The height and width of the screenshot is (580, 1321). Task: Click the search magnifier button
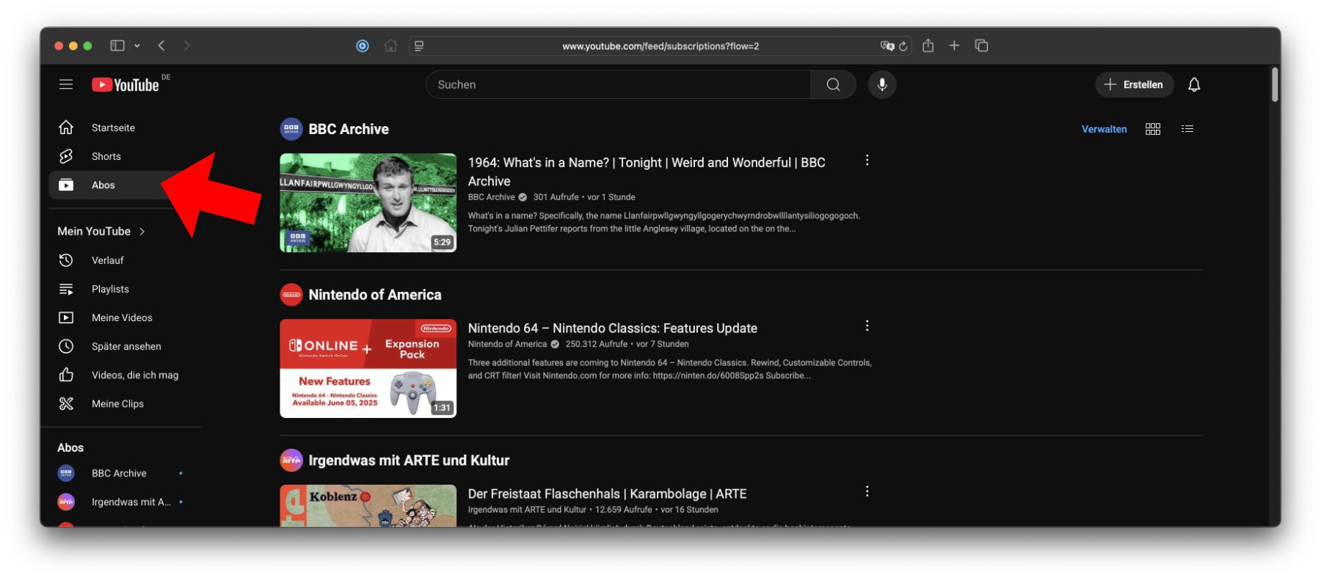[x=833, y=85]
